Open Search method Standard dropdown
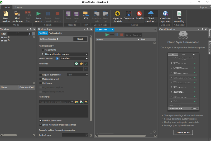The image size is (211, 141). point(87,58)
